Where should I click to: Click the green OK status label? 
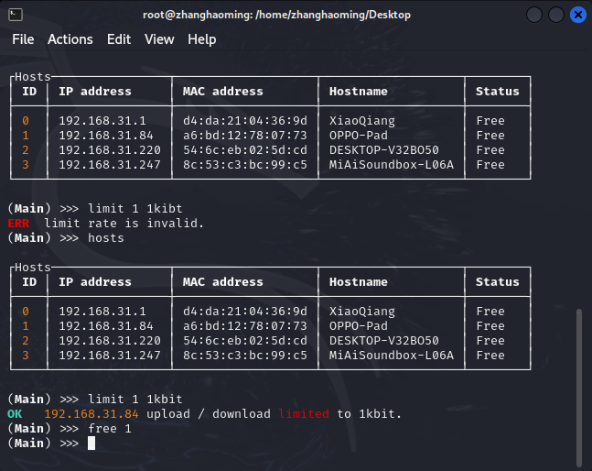[15, 414]
